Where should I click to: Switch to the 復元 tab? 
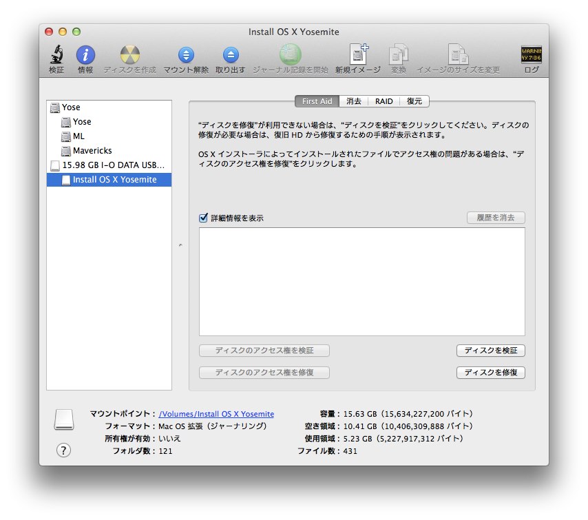[x=414, y=101]
